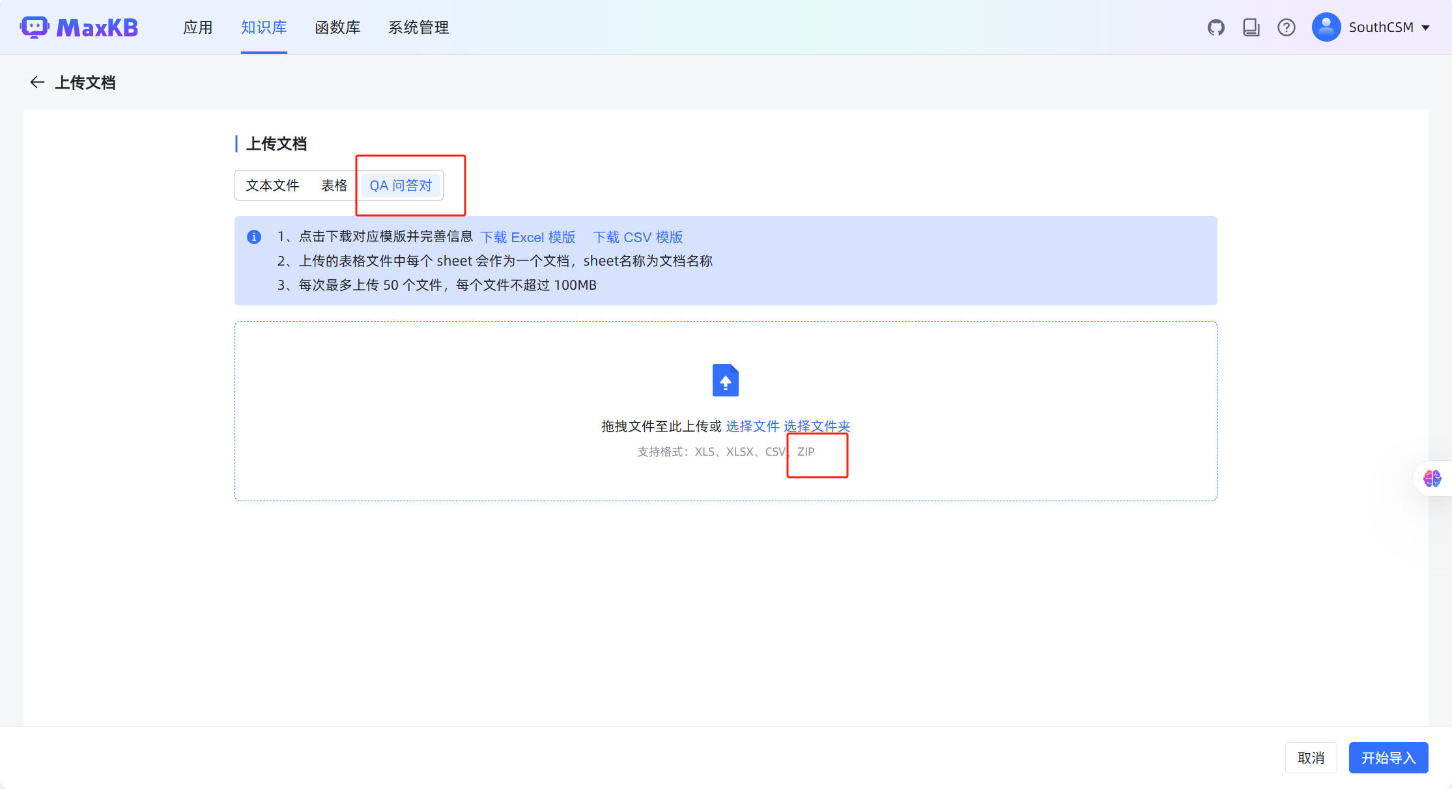Click the 拖拽文件至此上传或 text
Screen dimensions: 1452x789
(661, 426)
